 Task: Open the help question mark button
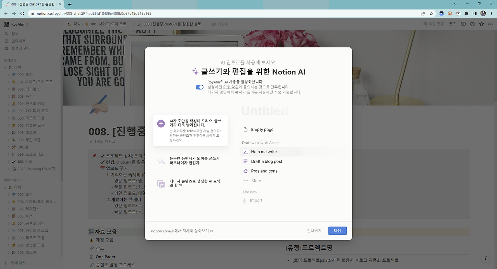[x=485, y=258]
